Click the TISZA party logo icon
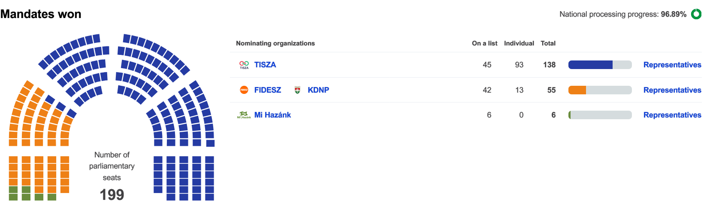Viewport: 722px width, 205px height. [x=244, y=65]
